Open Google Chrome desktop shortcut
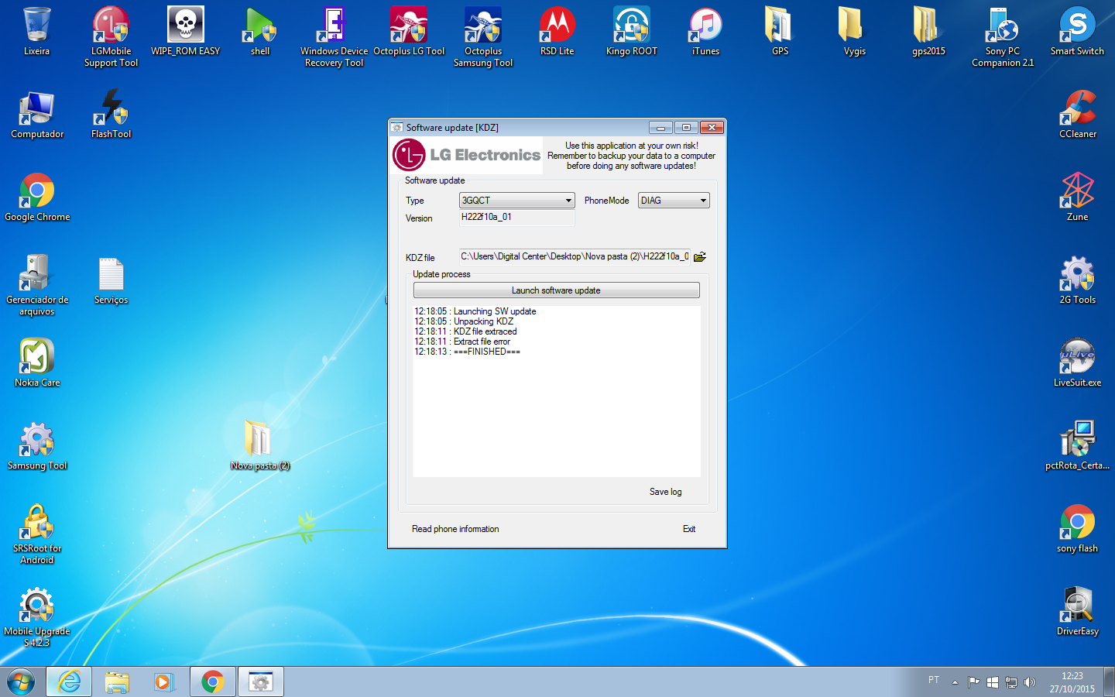This screenshot has width=1115, height=697. click(x=37, y=197)
